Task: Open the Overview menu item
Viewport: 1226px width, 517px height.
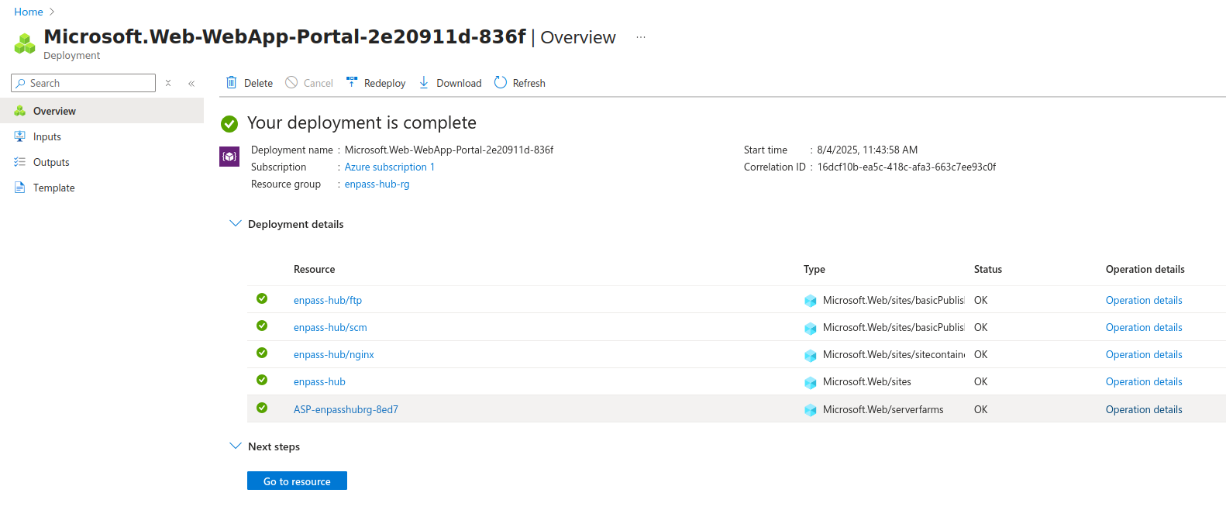Action: coord(102,111)
